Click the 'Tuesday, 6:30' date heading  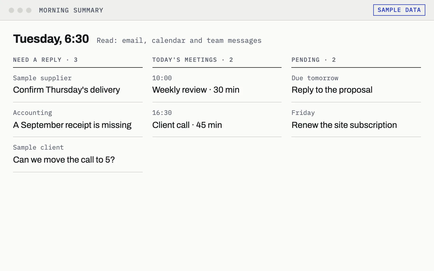pos(51,39)
